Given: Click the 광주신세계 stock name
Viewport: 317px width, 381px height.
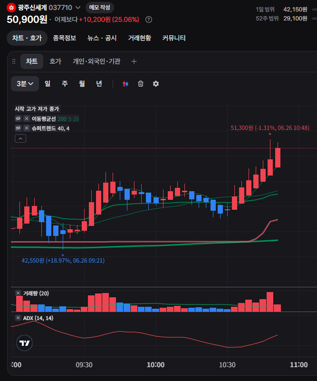Looking at the screenshot, I should 32,8.
